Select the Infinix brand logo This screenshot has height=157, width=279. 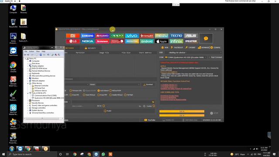tap(176, 41)
